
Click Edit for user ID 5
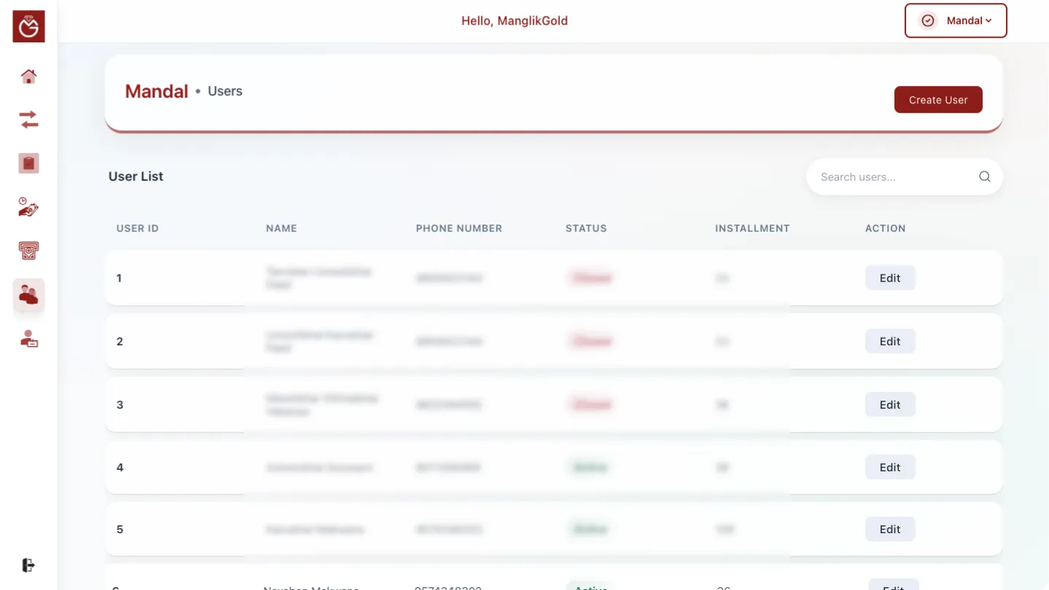click(889, 530)
